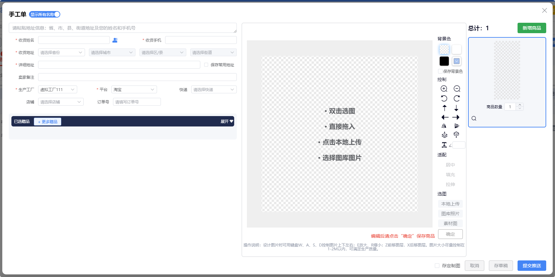Click 提交推送 button
The image size is (555, 277).
[532, 266]
